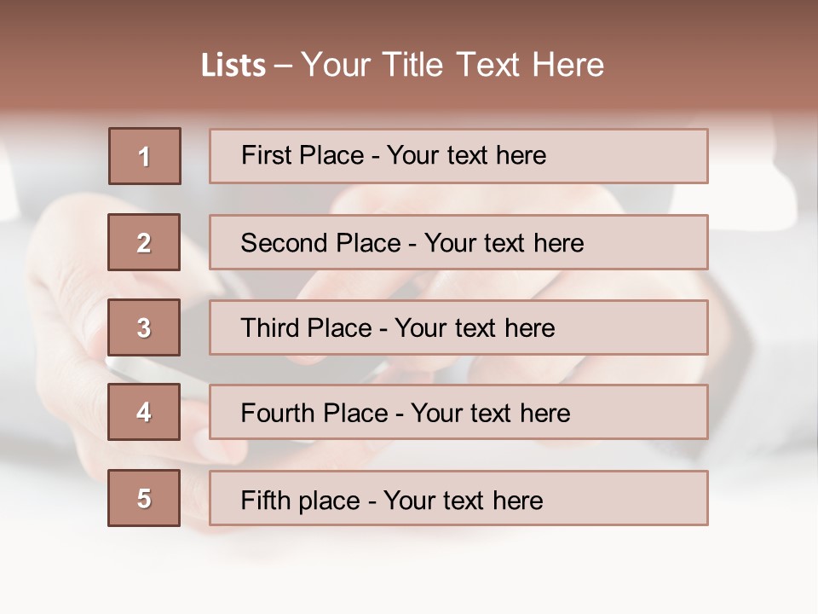
Task: Click the word 'Fifth' in the list
Action: point(265,501)
